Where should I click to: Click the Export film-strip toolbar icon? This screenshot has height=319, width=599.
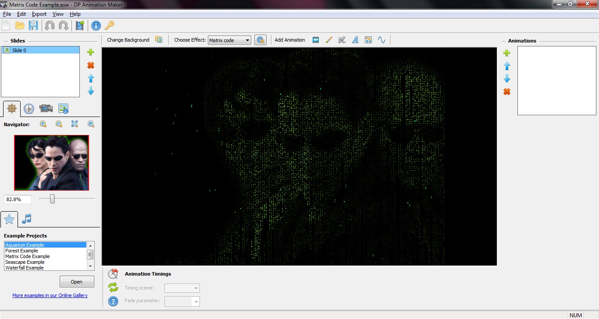pos(80,25)
